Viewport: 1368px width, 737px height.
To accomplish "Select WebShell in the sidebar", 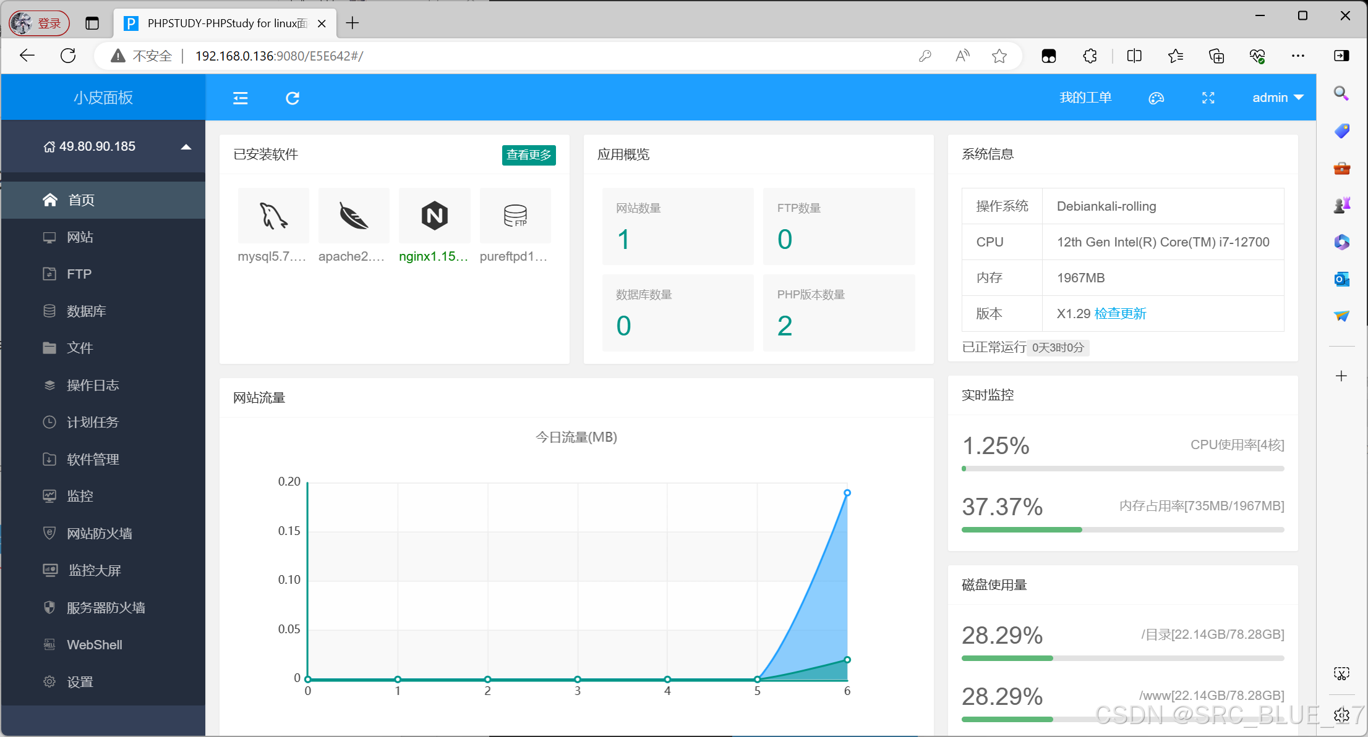I will point(93,644).
